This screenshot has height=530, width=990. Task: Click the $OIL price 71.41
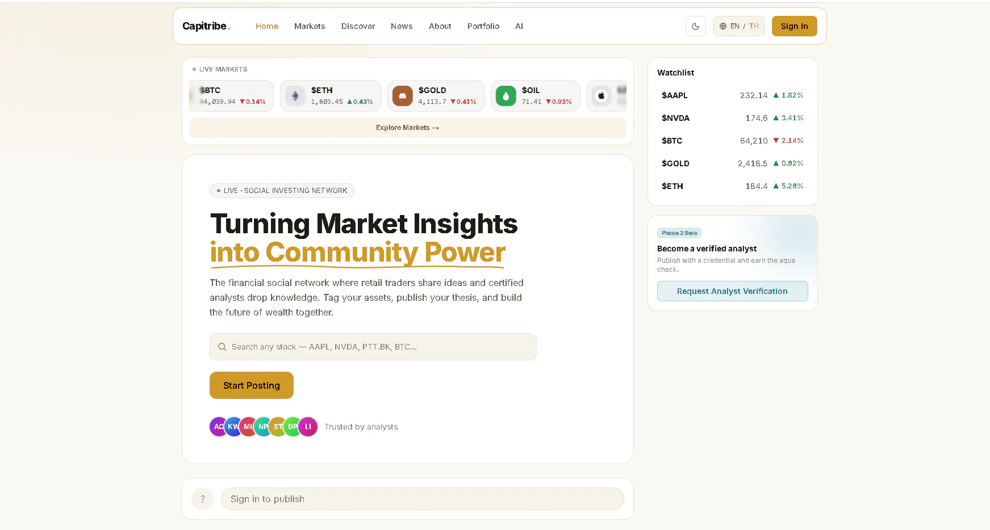coord(532,102)
